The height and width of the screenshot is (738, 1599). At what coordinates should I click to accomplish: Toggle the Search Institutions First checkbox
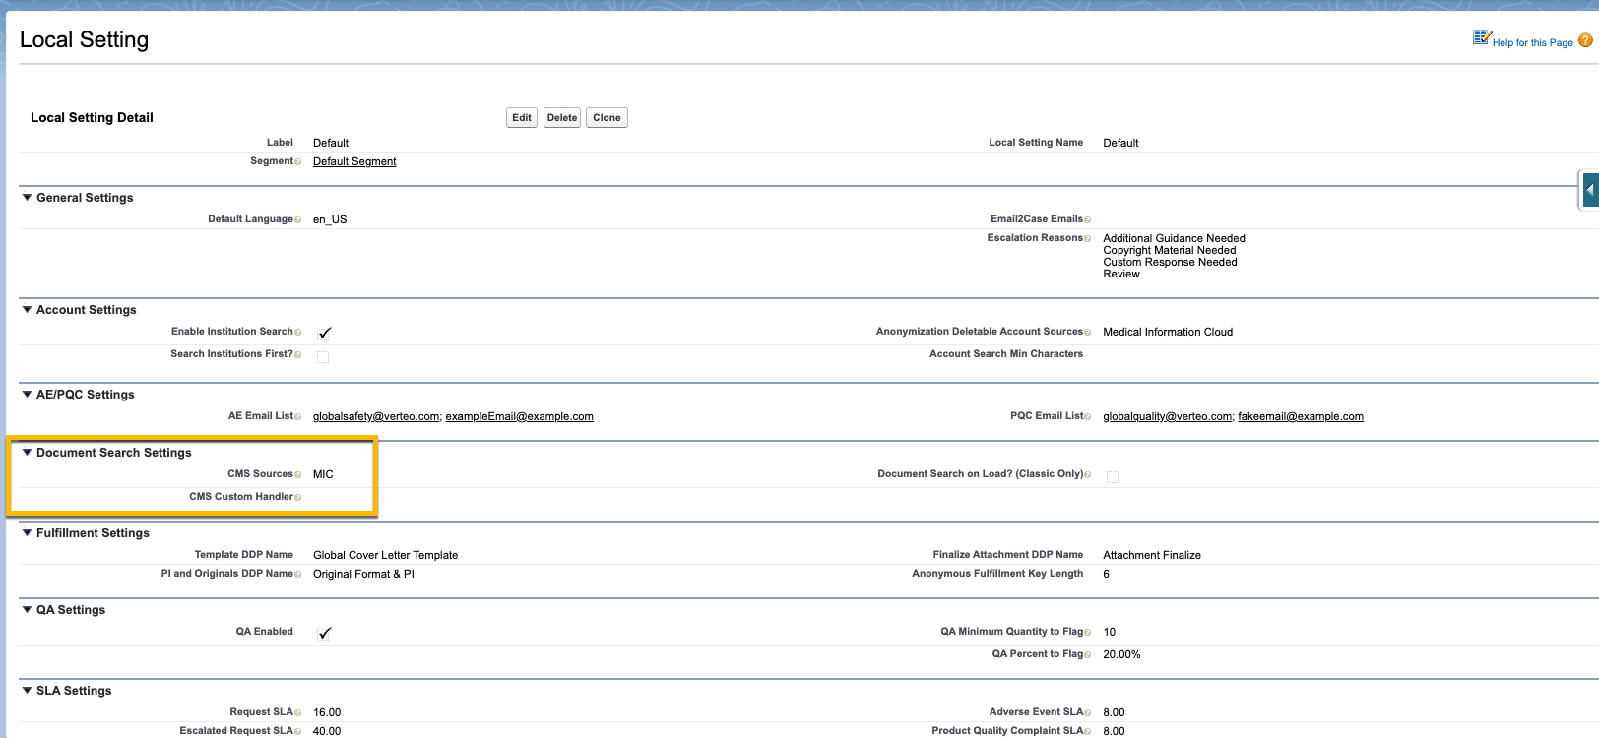tap(323, 356)
